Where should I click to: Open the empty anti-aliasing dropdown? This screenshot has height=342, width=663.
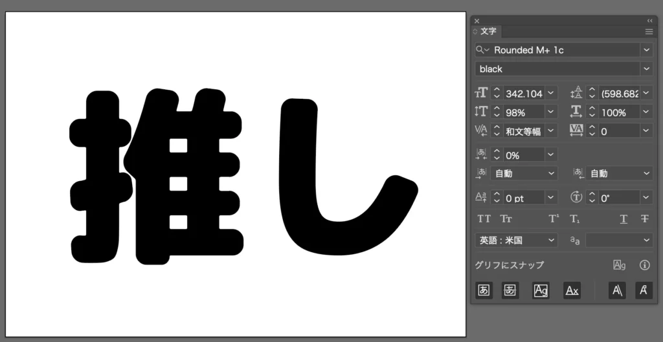point(619,240)
